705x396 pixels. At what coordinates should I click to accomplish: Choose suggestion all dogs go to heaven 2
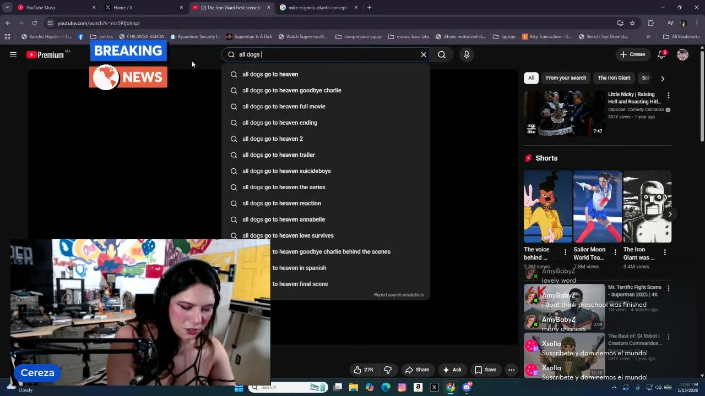tap(326, 139)
